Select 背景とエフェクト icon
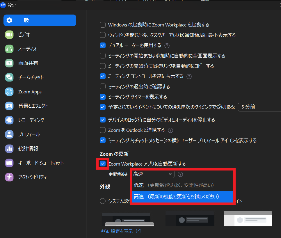This screenshot has width=281, height=238. pos(10,106)
